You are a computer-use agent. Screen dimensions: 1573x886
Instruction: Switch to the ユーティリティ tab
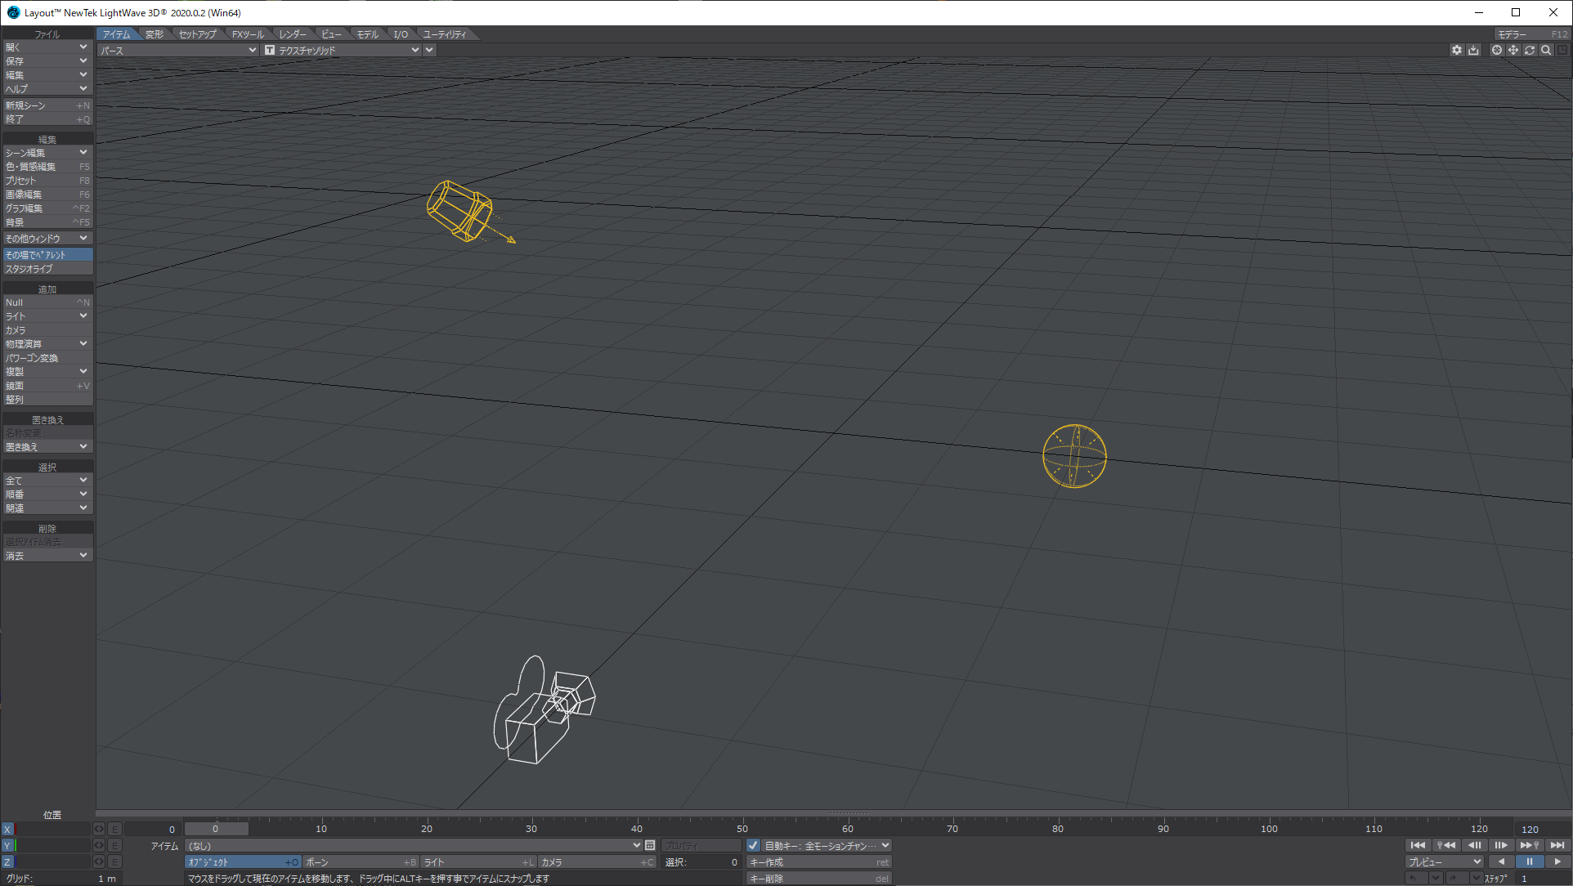(445, 34)
